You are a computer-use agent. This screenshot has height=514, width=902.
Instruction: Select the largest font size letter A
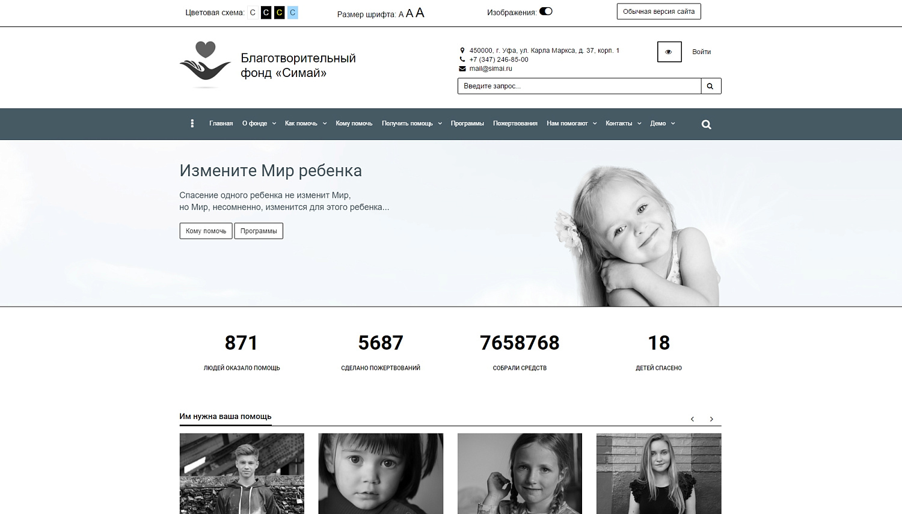click(420, 13)
